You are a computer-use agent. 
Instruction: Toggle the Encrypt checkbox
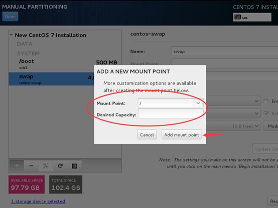[266, 101]
